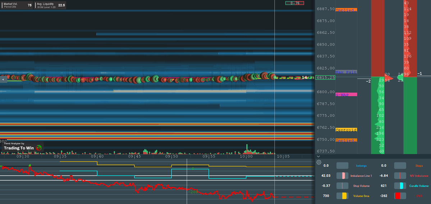Click the 09:35 time axis label

pyautogui.click(x=60, y=156)
